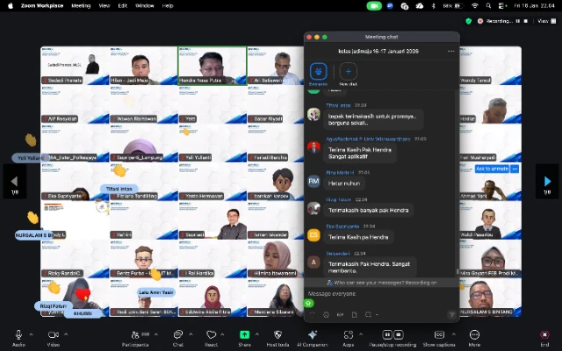This screenshot has height=351, width=562.
Task: Start screen sharing with the green Share icon
Action: (x=244, y=334)
